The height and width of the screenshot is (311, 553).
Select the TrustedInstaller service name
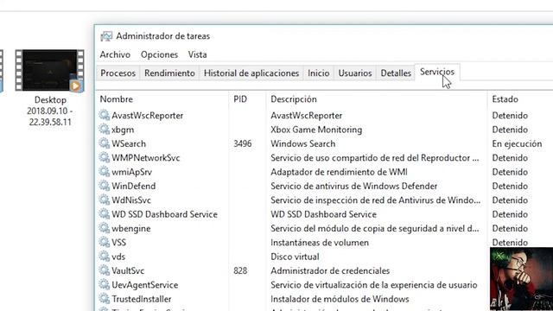tap(142, 299)
